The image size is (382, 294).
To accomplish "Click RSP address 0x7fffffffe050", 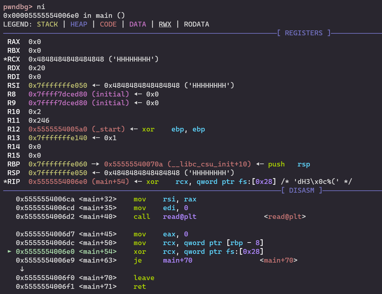I will coord(58,173).
